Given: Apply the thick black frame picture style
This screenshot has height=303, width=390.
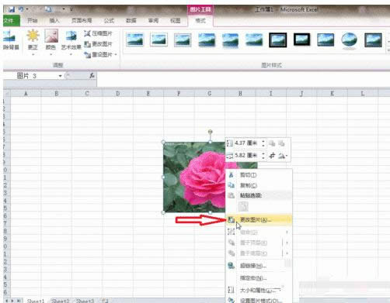Looking at the screenshot, I should pyautogui.click(x=301, y=40).
